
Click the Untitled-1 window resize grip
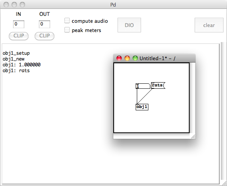pos(193,137)
